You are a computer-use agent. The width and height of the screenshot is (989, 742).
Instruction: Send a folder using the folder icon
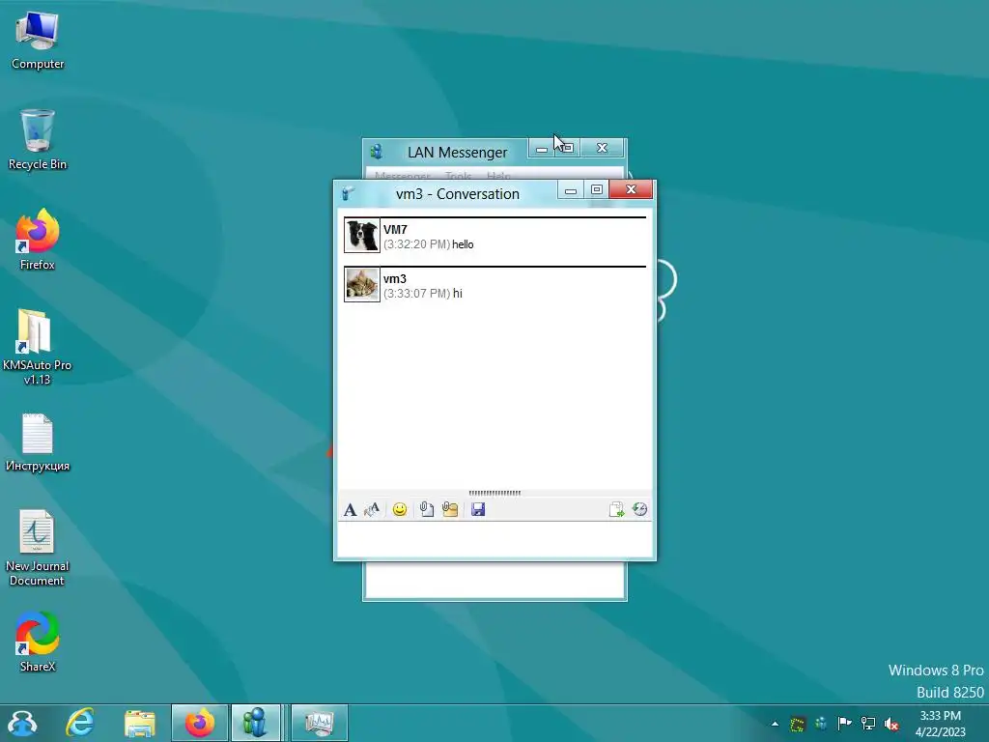coord(450,509)
